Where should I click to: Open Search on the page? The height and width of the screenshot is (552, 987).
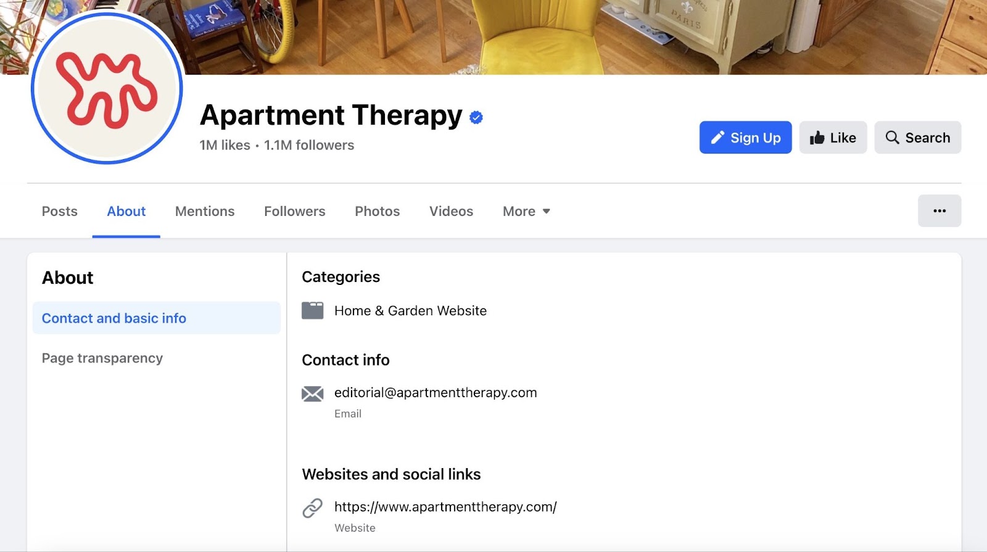click(x=917, y=138)
